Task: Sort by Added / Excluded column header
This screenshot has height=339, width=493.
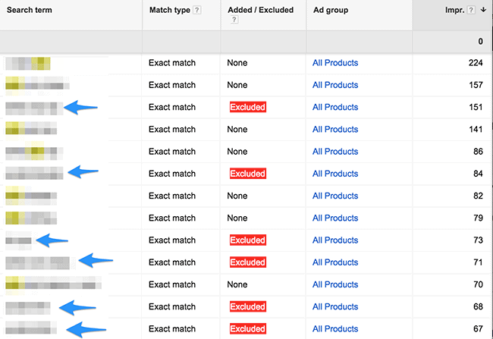Action: click(x=261, y=10)
